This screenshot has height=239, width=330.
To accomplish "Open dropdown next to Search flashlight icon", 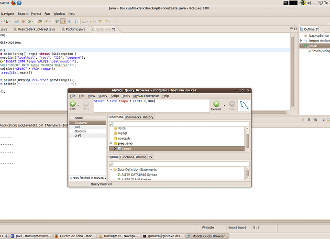I will pyautogui.click(x=49, y=22).
